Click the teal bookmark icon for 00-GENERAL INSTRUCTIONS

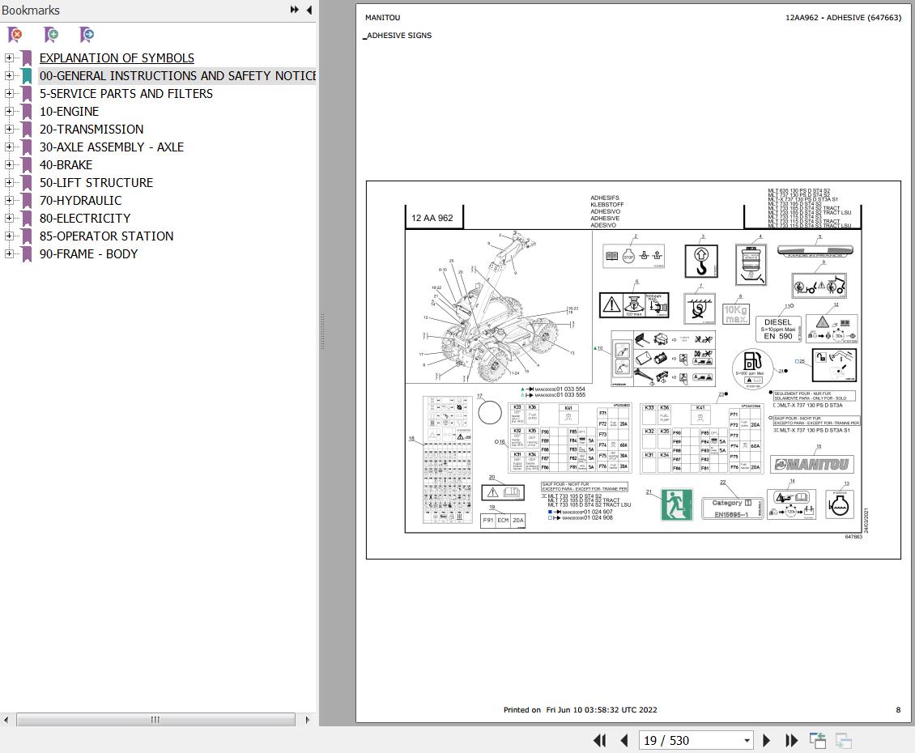coord(27,76)
